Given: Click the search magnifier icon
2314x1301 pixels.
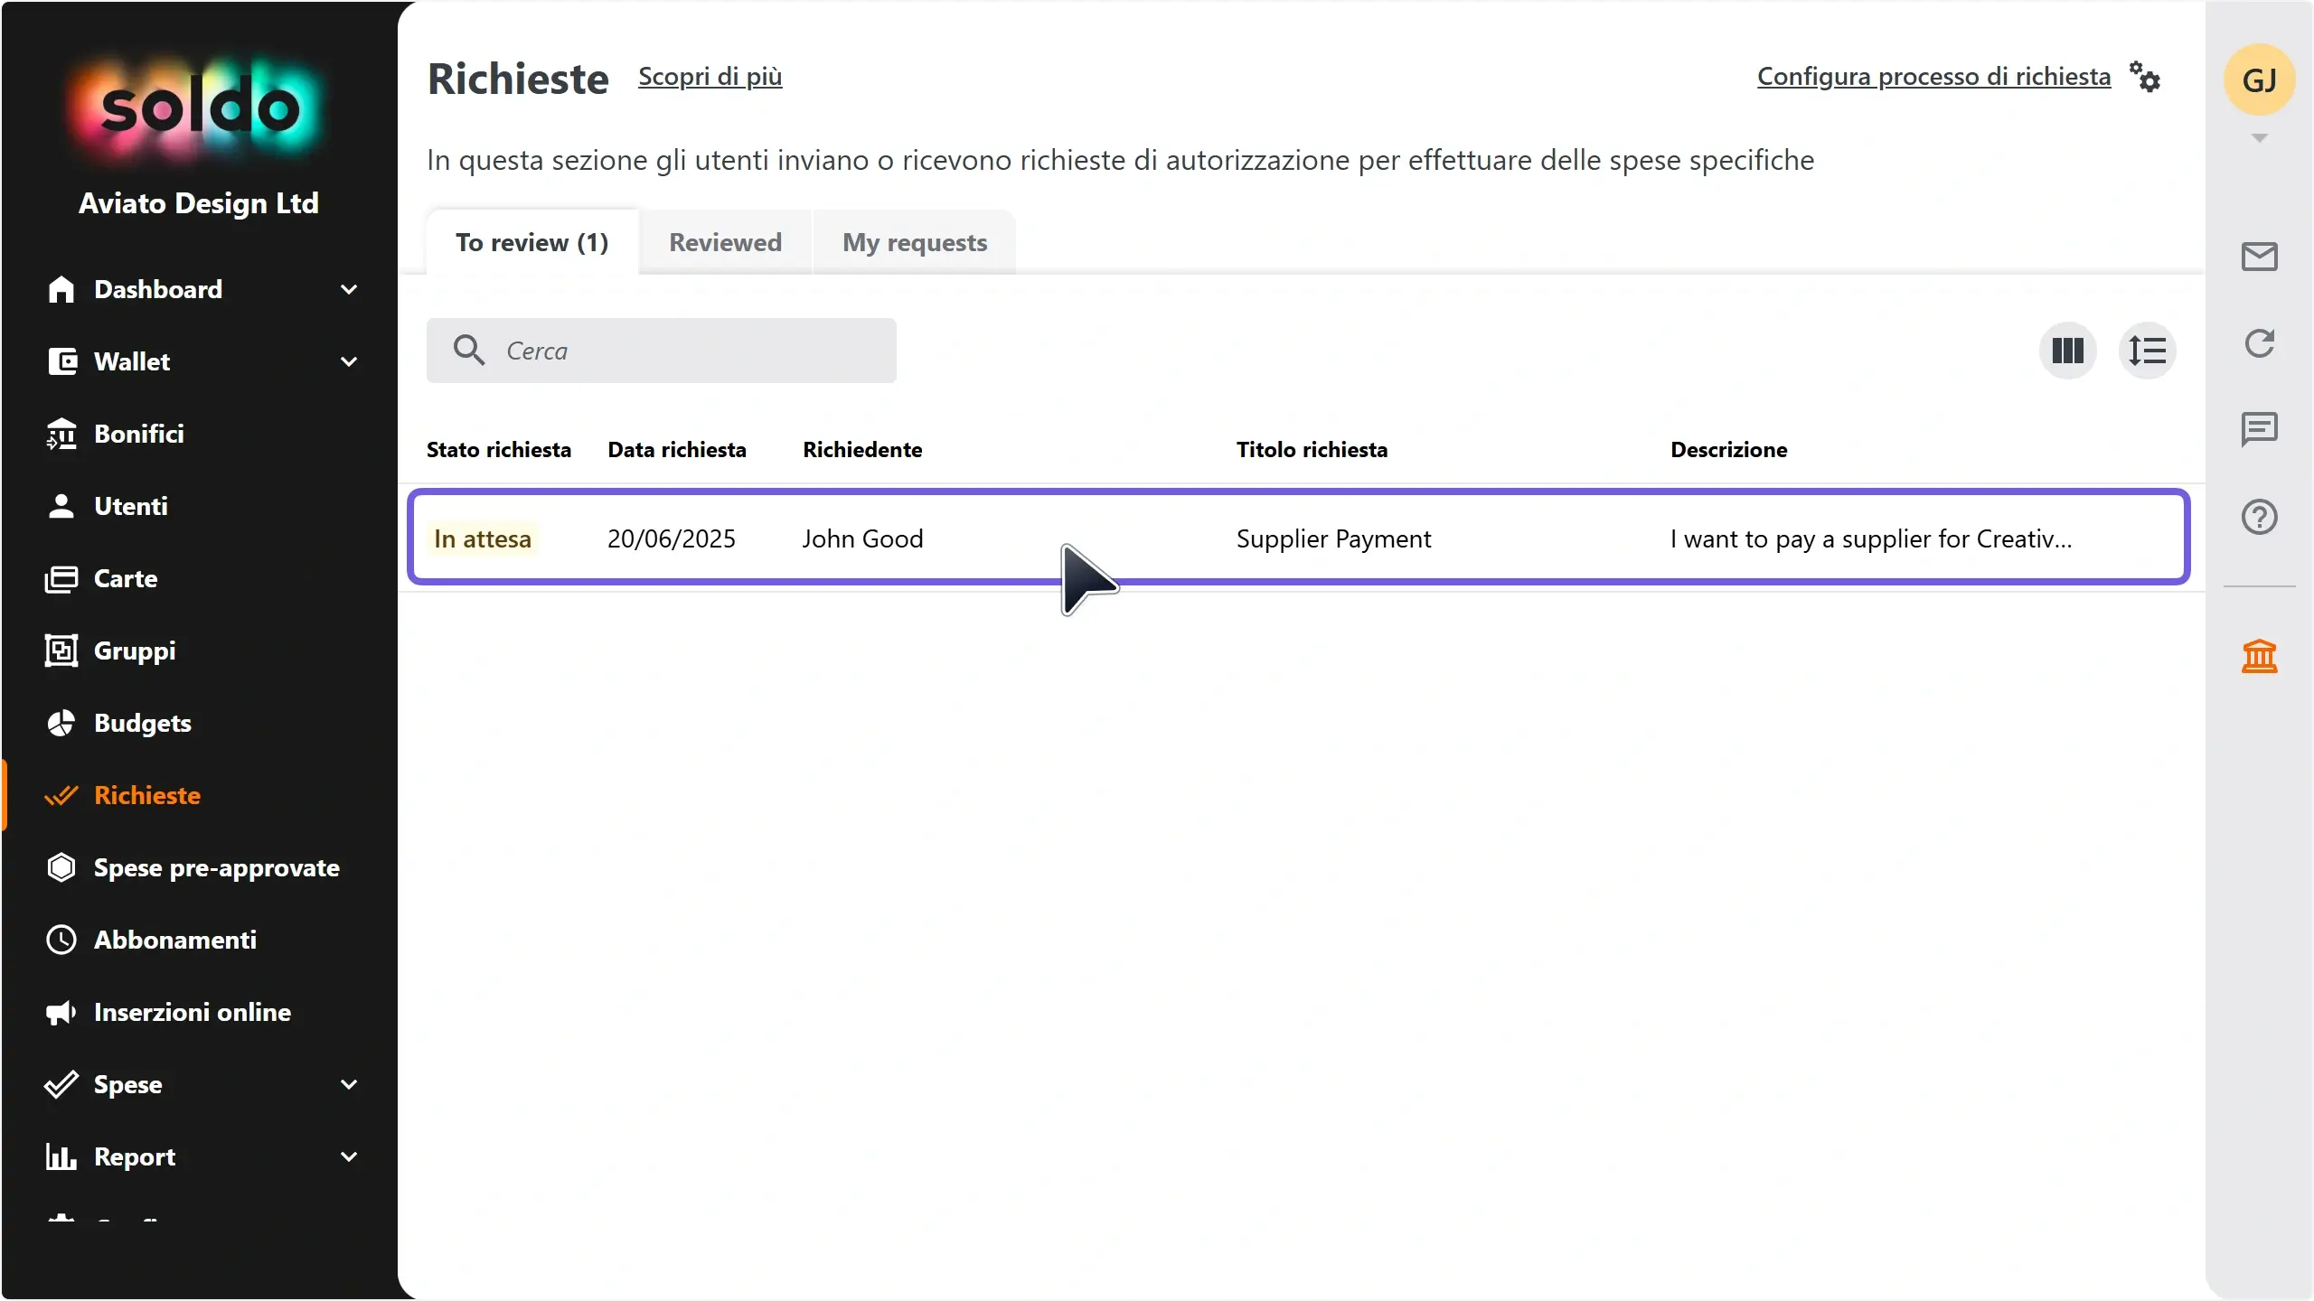Looking at the screenshot, I should coord(469,351).
